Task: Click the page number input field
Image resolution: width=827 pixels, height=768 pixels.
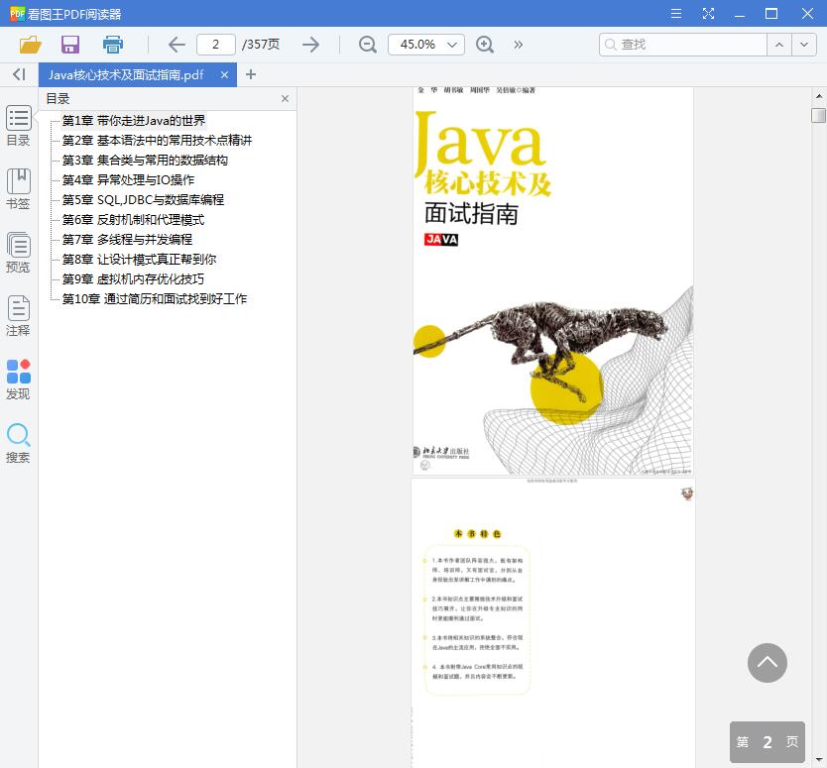Action: 216,45
